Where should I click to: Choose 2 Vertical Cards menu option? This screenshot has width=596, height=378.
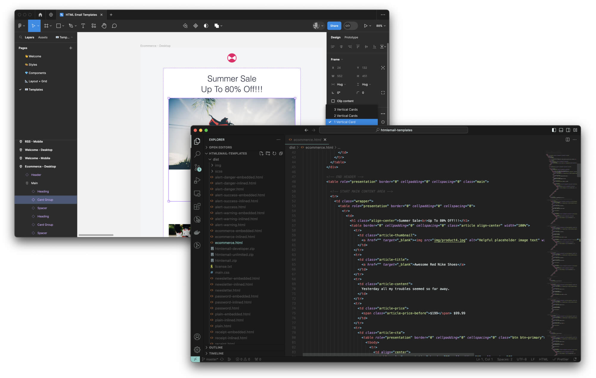[352, 116]
